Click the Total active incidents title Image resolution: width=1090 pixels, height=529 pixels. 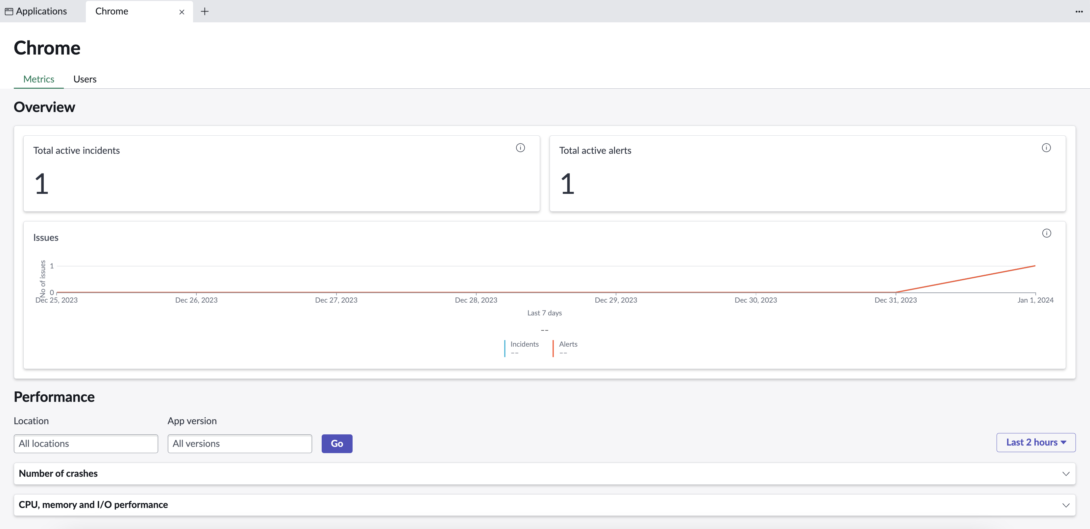pos(77,150)
